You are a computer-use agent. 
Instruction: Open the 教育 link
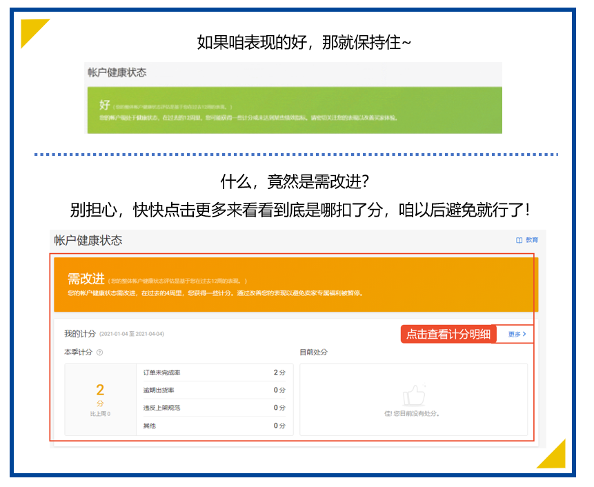point(531,240)
